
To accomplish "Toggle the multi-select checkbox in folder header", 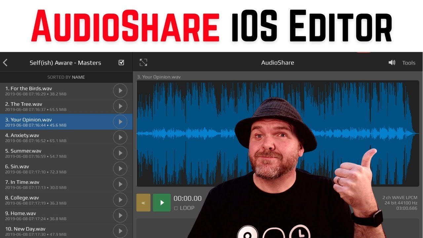I will [x=121, y=62].
